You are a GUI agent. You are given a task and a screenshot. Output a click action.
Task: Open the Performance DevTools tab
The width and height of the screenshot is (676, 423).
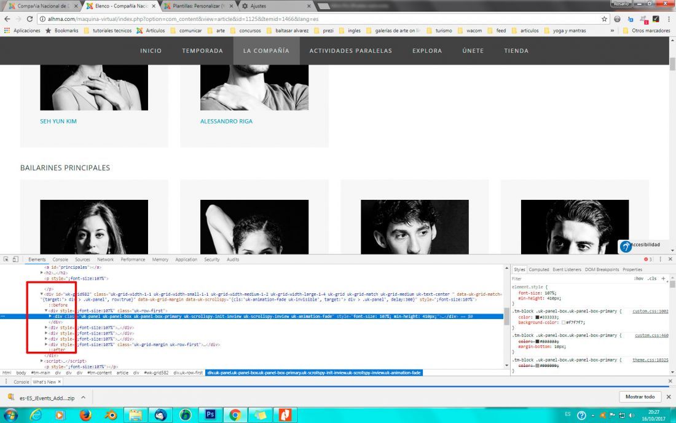(133, 259)
